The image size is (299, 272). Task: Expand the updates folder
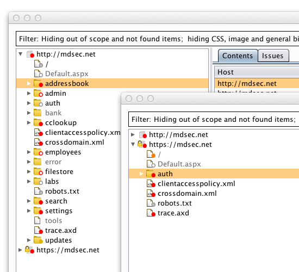[29, 240]
